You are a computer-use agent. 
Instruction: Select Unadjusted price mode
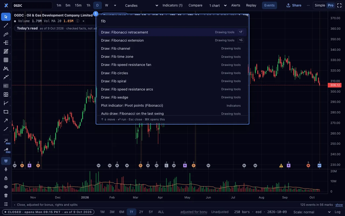(x=220, y=212)
